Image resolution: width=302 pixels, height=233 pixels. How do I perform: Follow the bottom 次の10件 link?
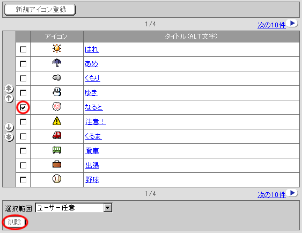(271, 195)
